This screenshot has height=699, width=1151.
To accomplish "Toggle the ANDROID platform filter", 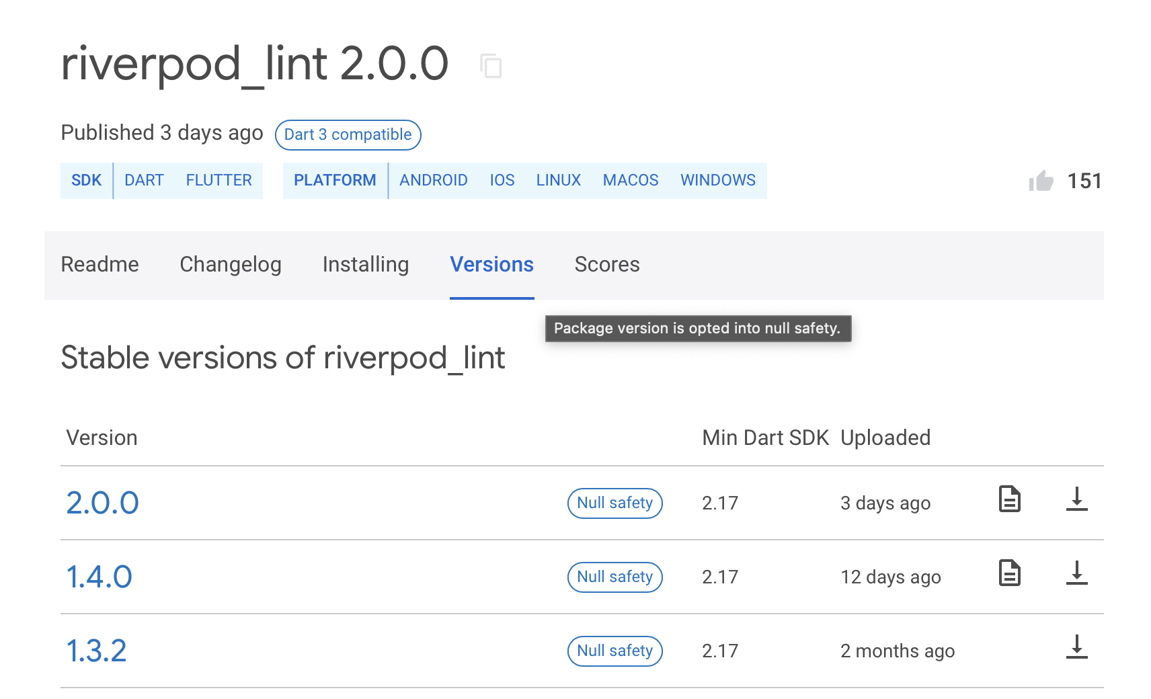I will coord(434,180).
